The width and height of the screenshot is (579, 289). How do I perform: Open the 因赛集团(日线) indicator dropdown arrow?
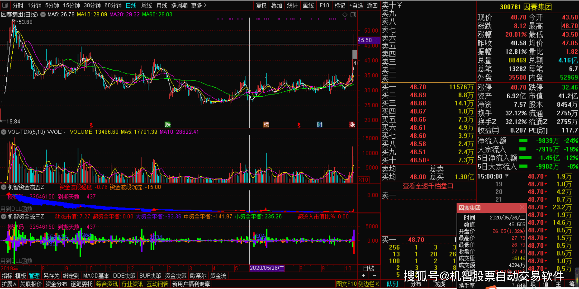pos(43,14)
